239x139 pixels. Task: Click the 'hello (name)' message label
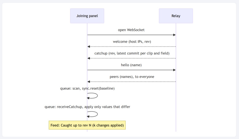[131, 65]
